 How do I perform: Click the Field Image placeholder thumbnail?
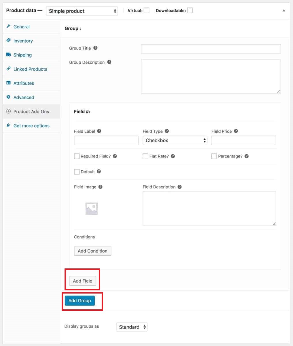[x=92, y=208]
